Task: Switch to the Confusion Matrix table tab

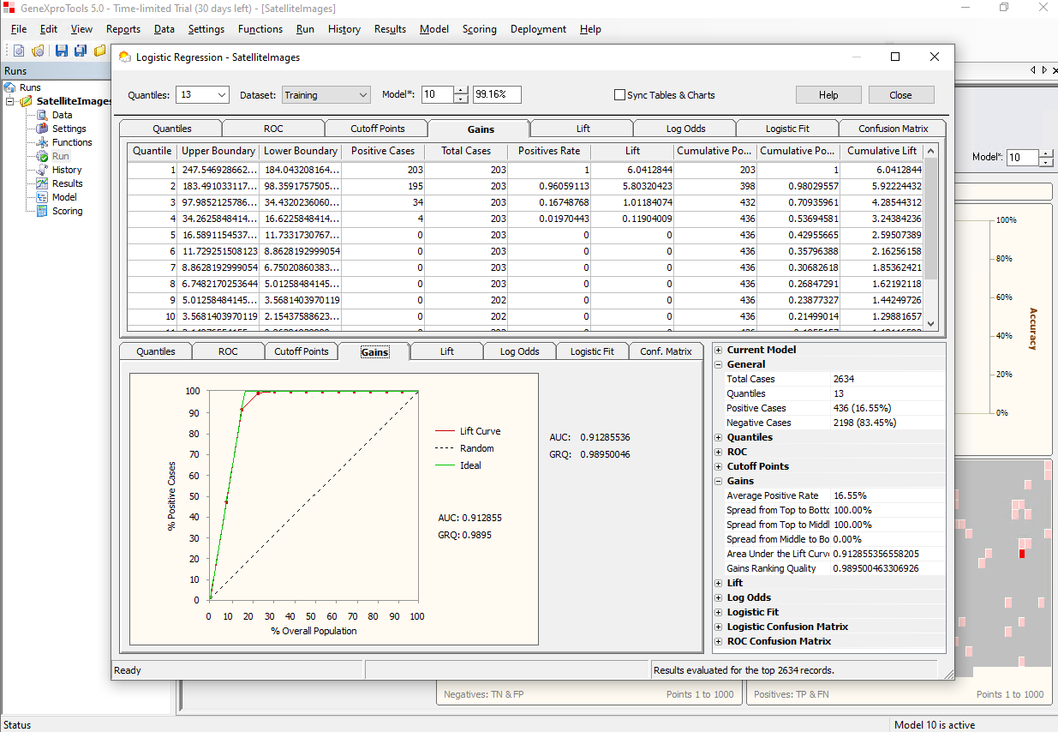Action: pyautogui.click(x=893, y=129)
